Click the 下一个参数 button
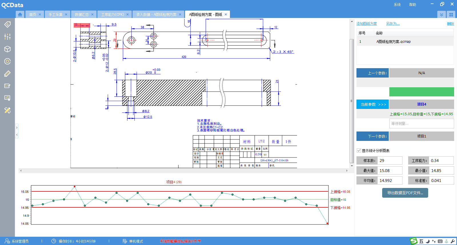 click(372, 136)
